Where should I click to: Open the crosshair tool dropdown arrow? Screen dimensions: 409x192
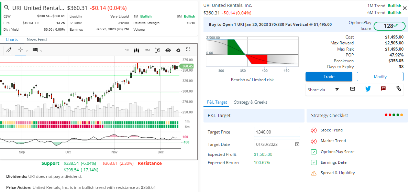point(26,51)
